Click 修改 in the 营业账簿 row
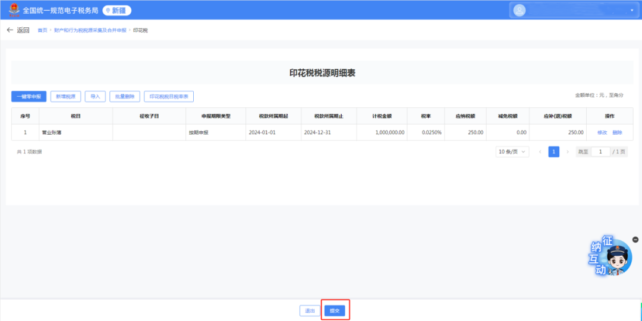The height and width of the screenshot is (321, 642). coord(602,132)
